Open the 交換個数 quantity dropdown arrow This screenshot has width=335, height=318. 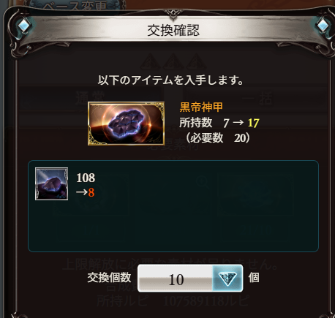tap(227, 278)
